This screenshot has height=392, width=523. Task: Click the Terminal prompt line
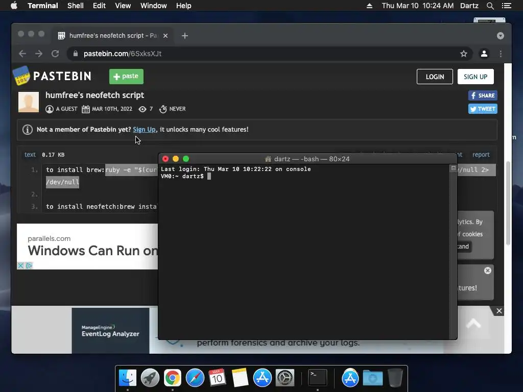[186, 176]
